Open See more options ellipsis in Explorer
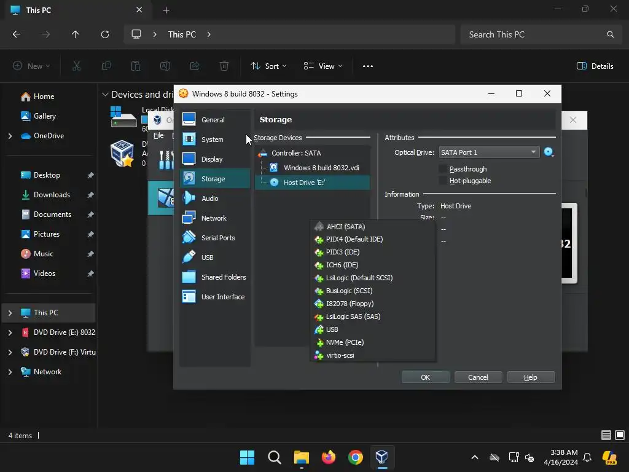The image size is (629, 472). click(x=368, y=66)
